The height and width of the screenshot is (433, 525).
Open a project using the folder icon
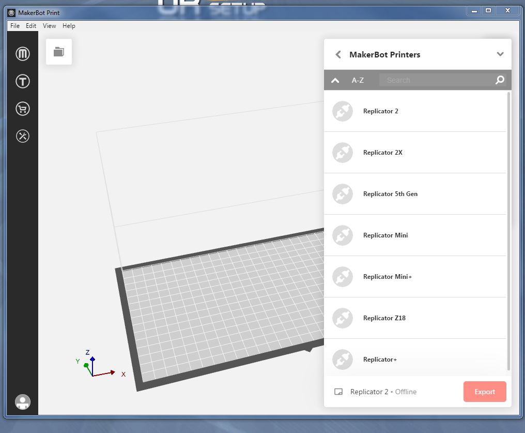[58, 51]
